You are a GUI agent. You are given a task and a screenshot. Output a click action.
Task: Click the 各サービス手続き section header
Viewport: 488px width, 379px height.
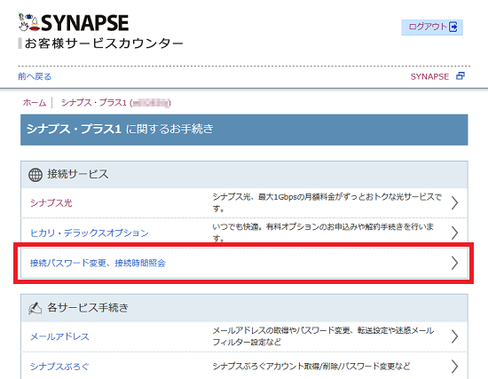click(244, 308)
